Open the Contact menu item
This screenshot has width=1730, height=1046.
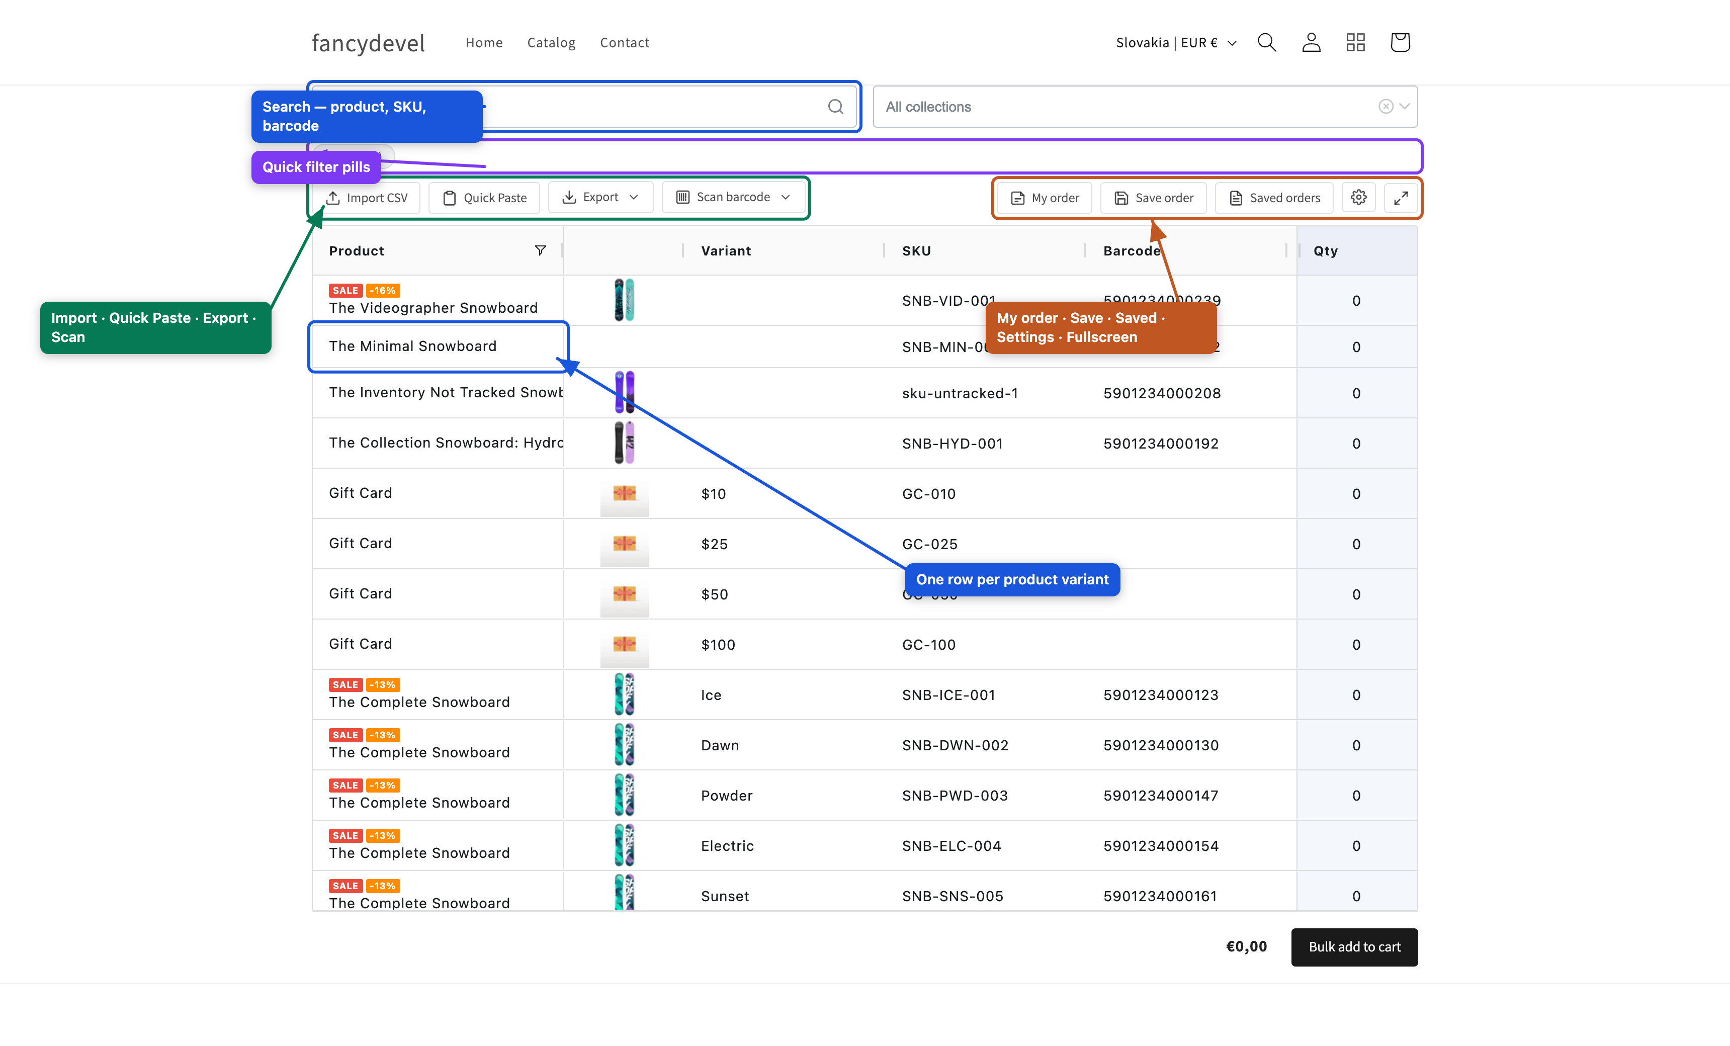[624, 43]
